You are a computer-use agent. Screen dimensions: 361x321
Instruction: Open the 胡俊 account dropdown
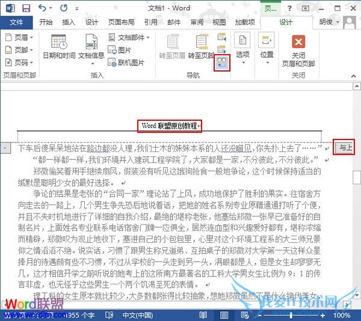pos(329,22)
